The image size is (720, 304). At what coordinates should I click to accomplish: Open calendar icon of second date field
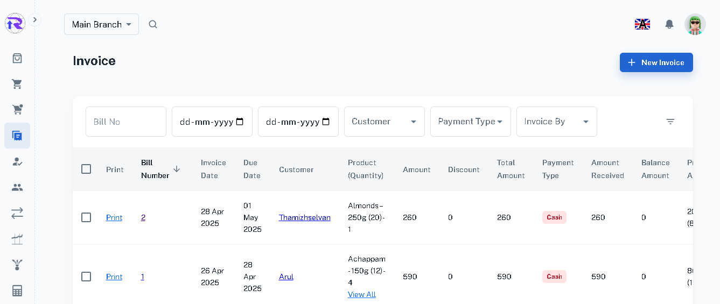click(326, 122)
